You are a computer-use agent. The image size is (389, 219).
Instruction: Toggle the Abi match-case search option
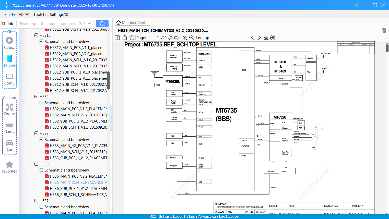click(266, 38)
